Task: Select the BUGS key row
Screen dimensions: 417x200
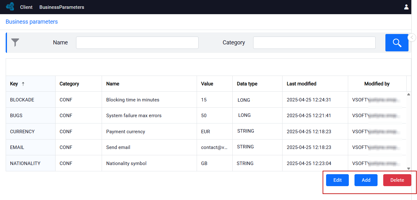Action: [31, 116]
